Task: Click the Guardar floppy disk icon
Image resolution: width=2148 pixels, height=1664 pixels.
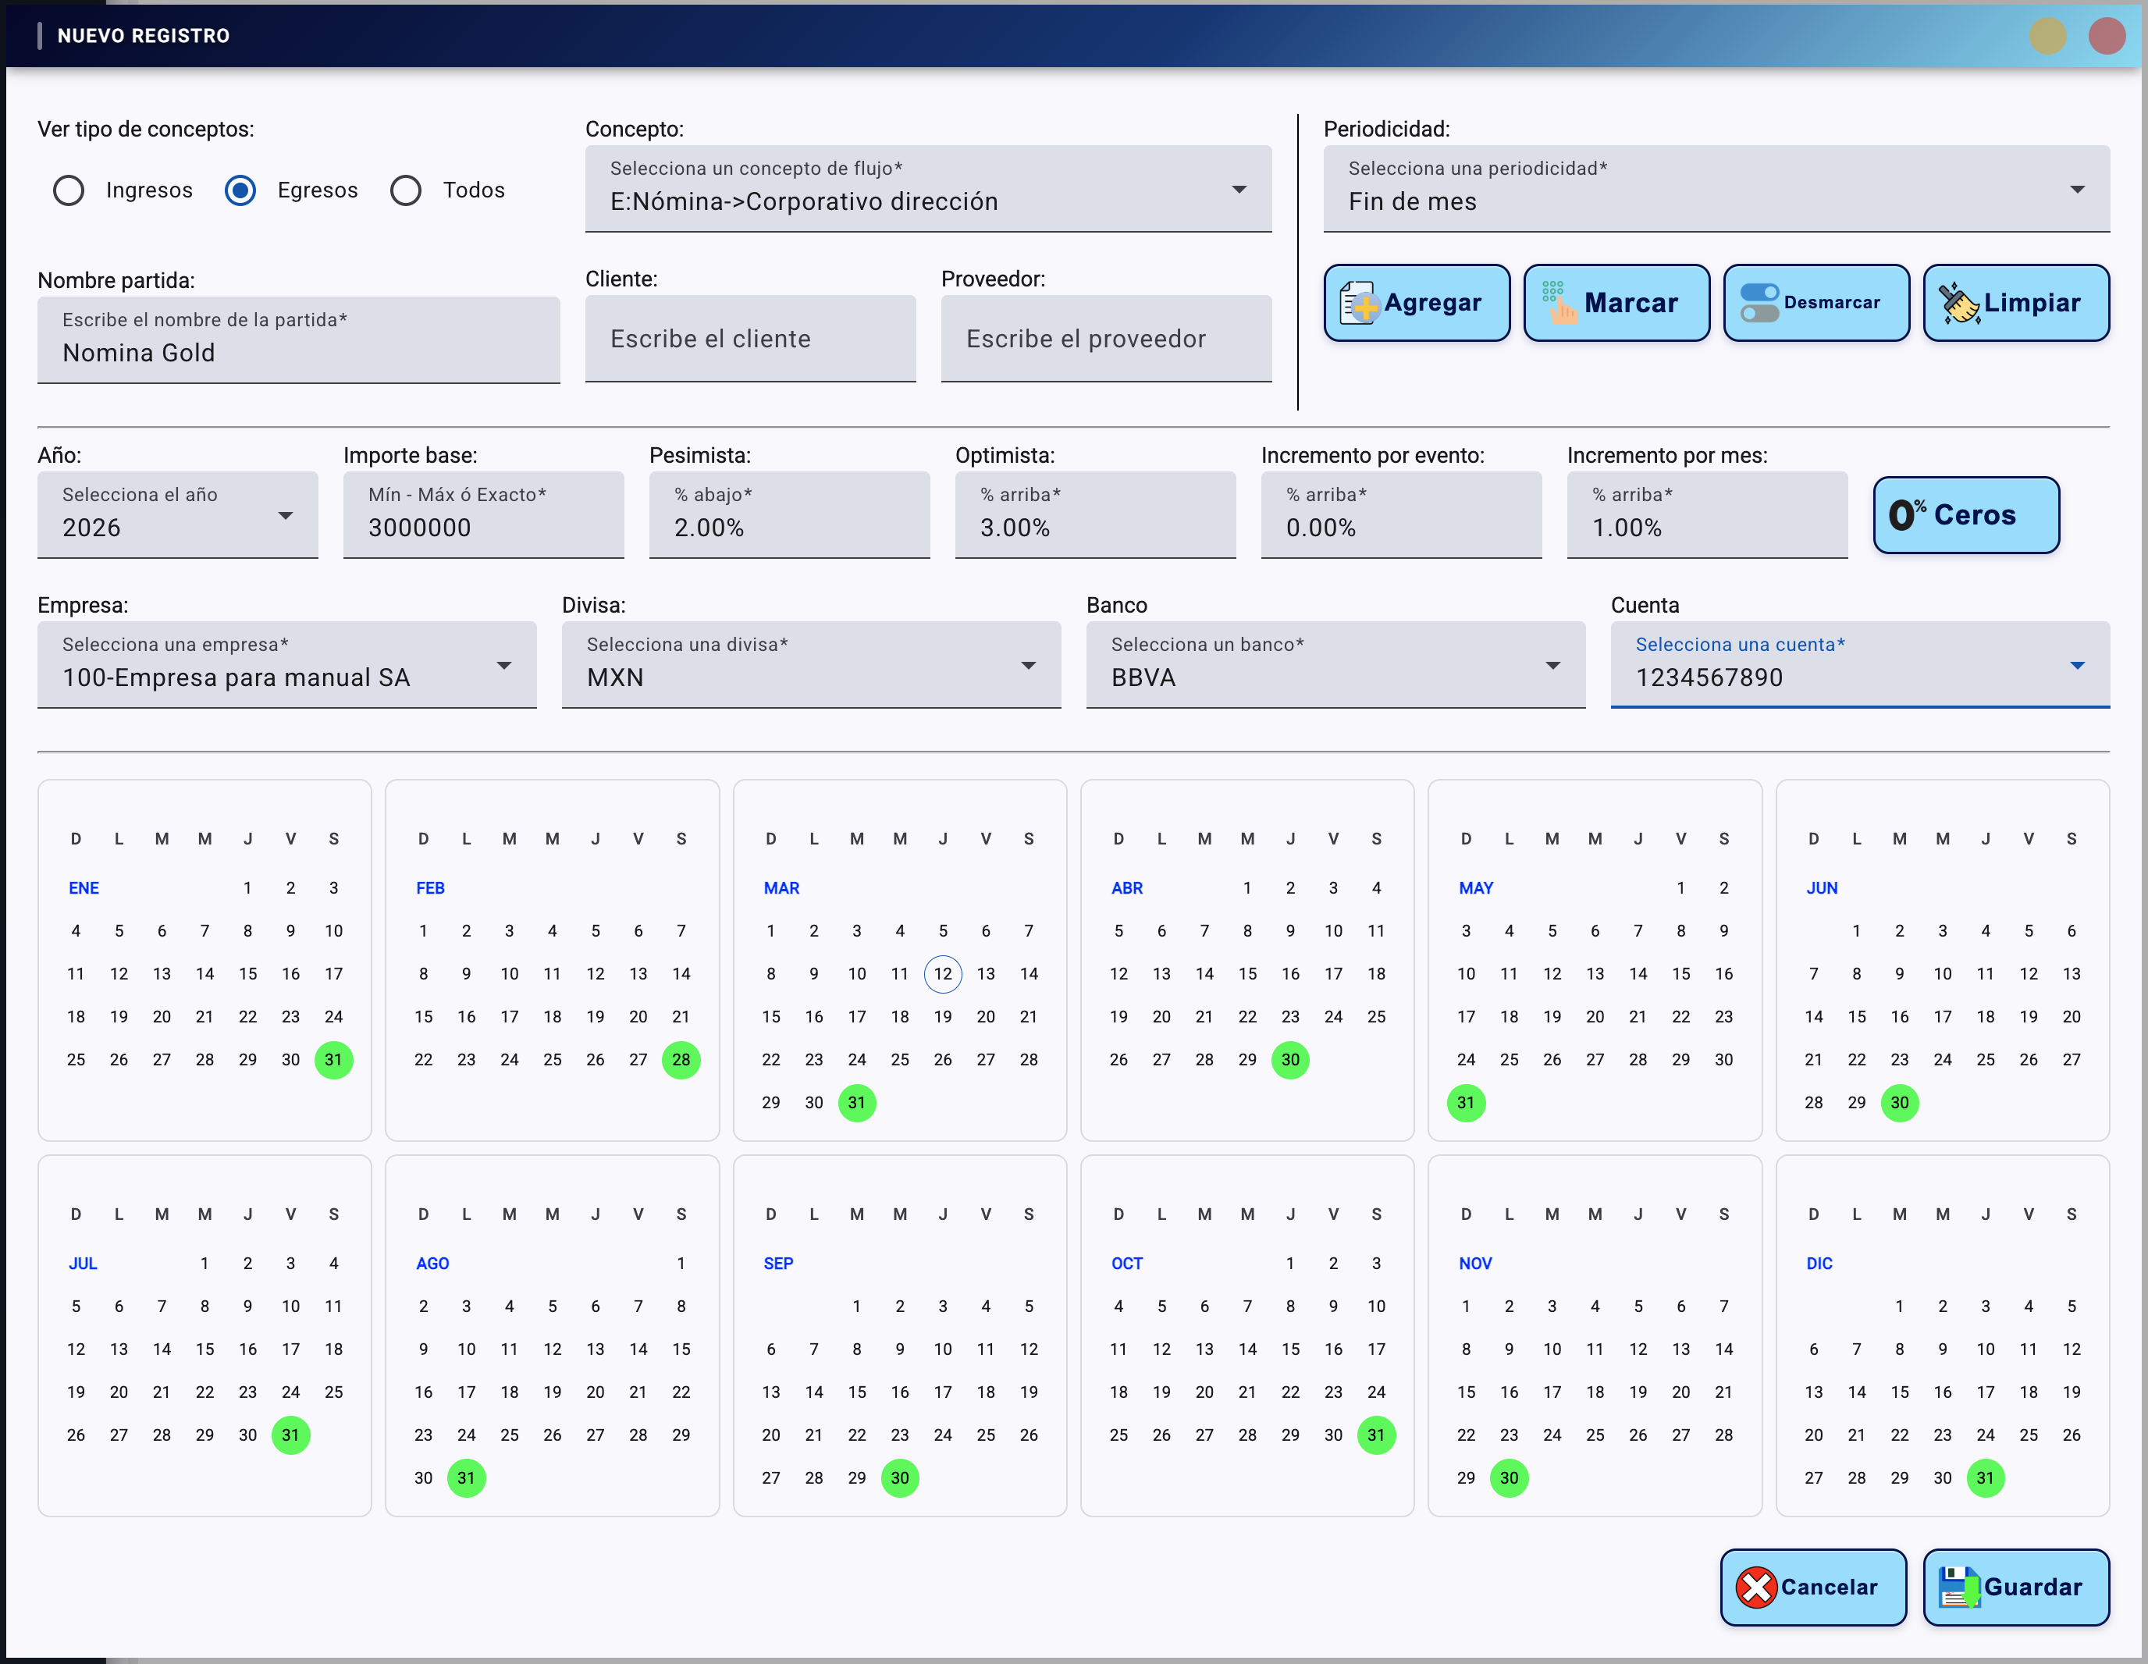Action: [1958, 1588]
